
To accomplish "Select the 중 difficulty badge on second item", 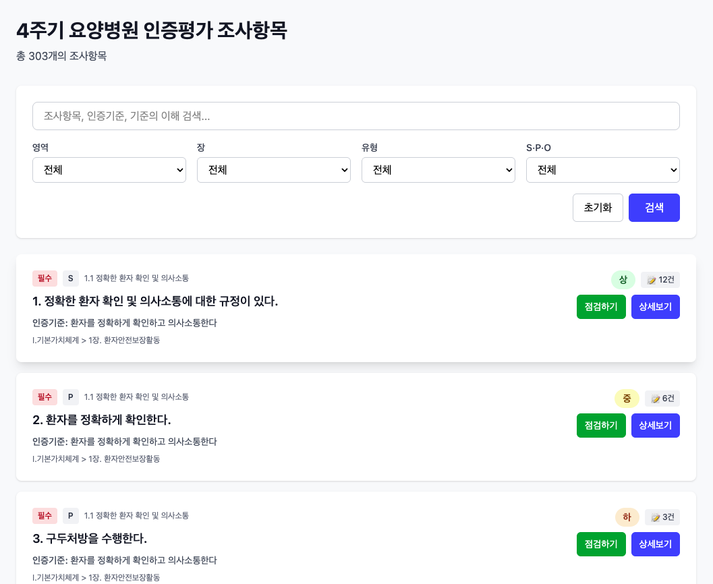I will (x=627, y=399).
